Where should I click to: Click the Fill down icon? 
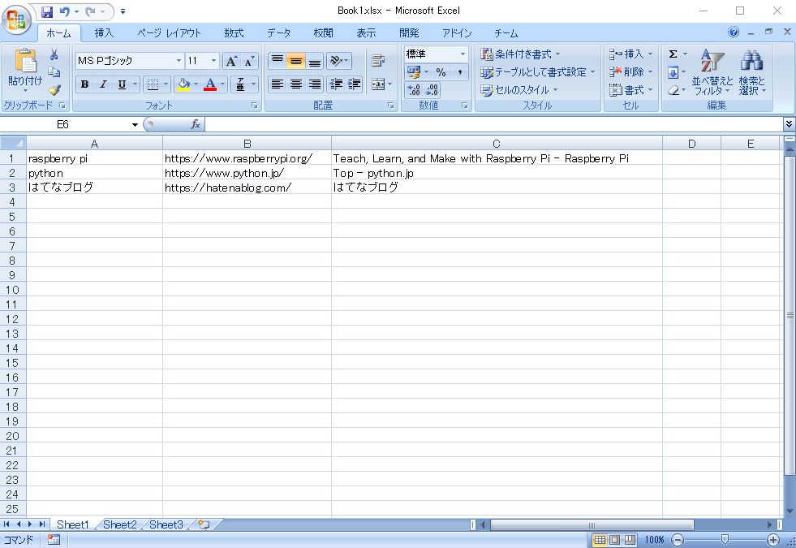tap(673, 72)
